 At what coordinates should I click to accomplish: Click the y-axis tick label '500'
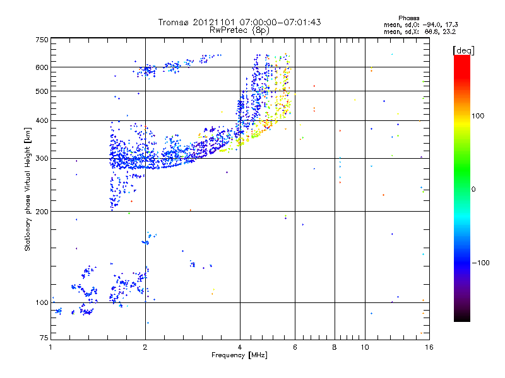(x=42, y=91)
